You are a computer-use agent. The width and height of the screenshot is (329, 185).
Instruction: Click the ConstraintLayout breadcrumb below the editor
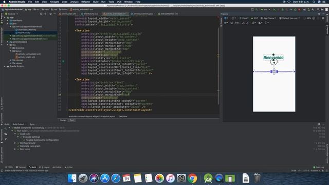(x=92, y=117)
